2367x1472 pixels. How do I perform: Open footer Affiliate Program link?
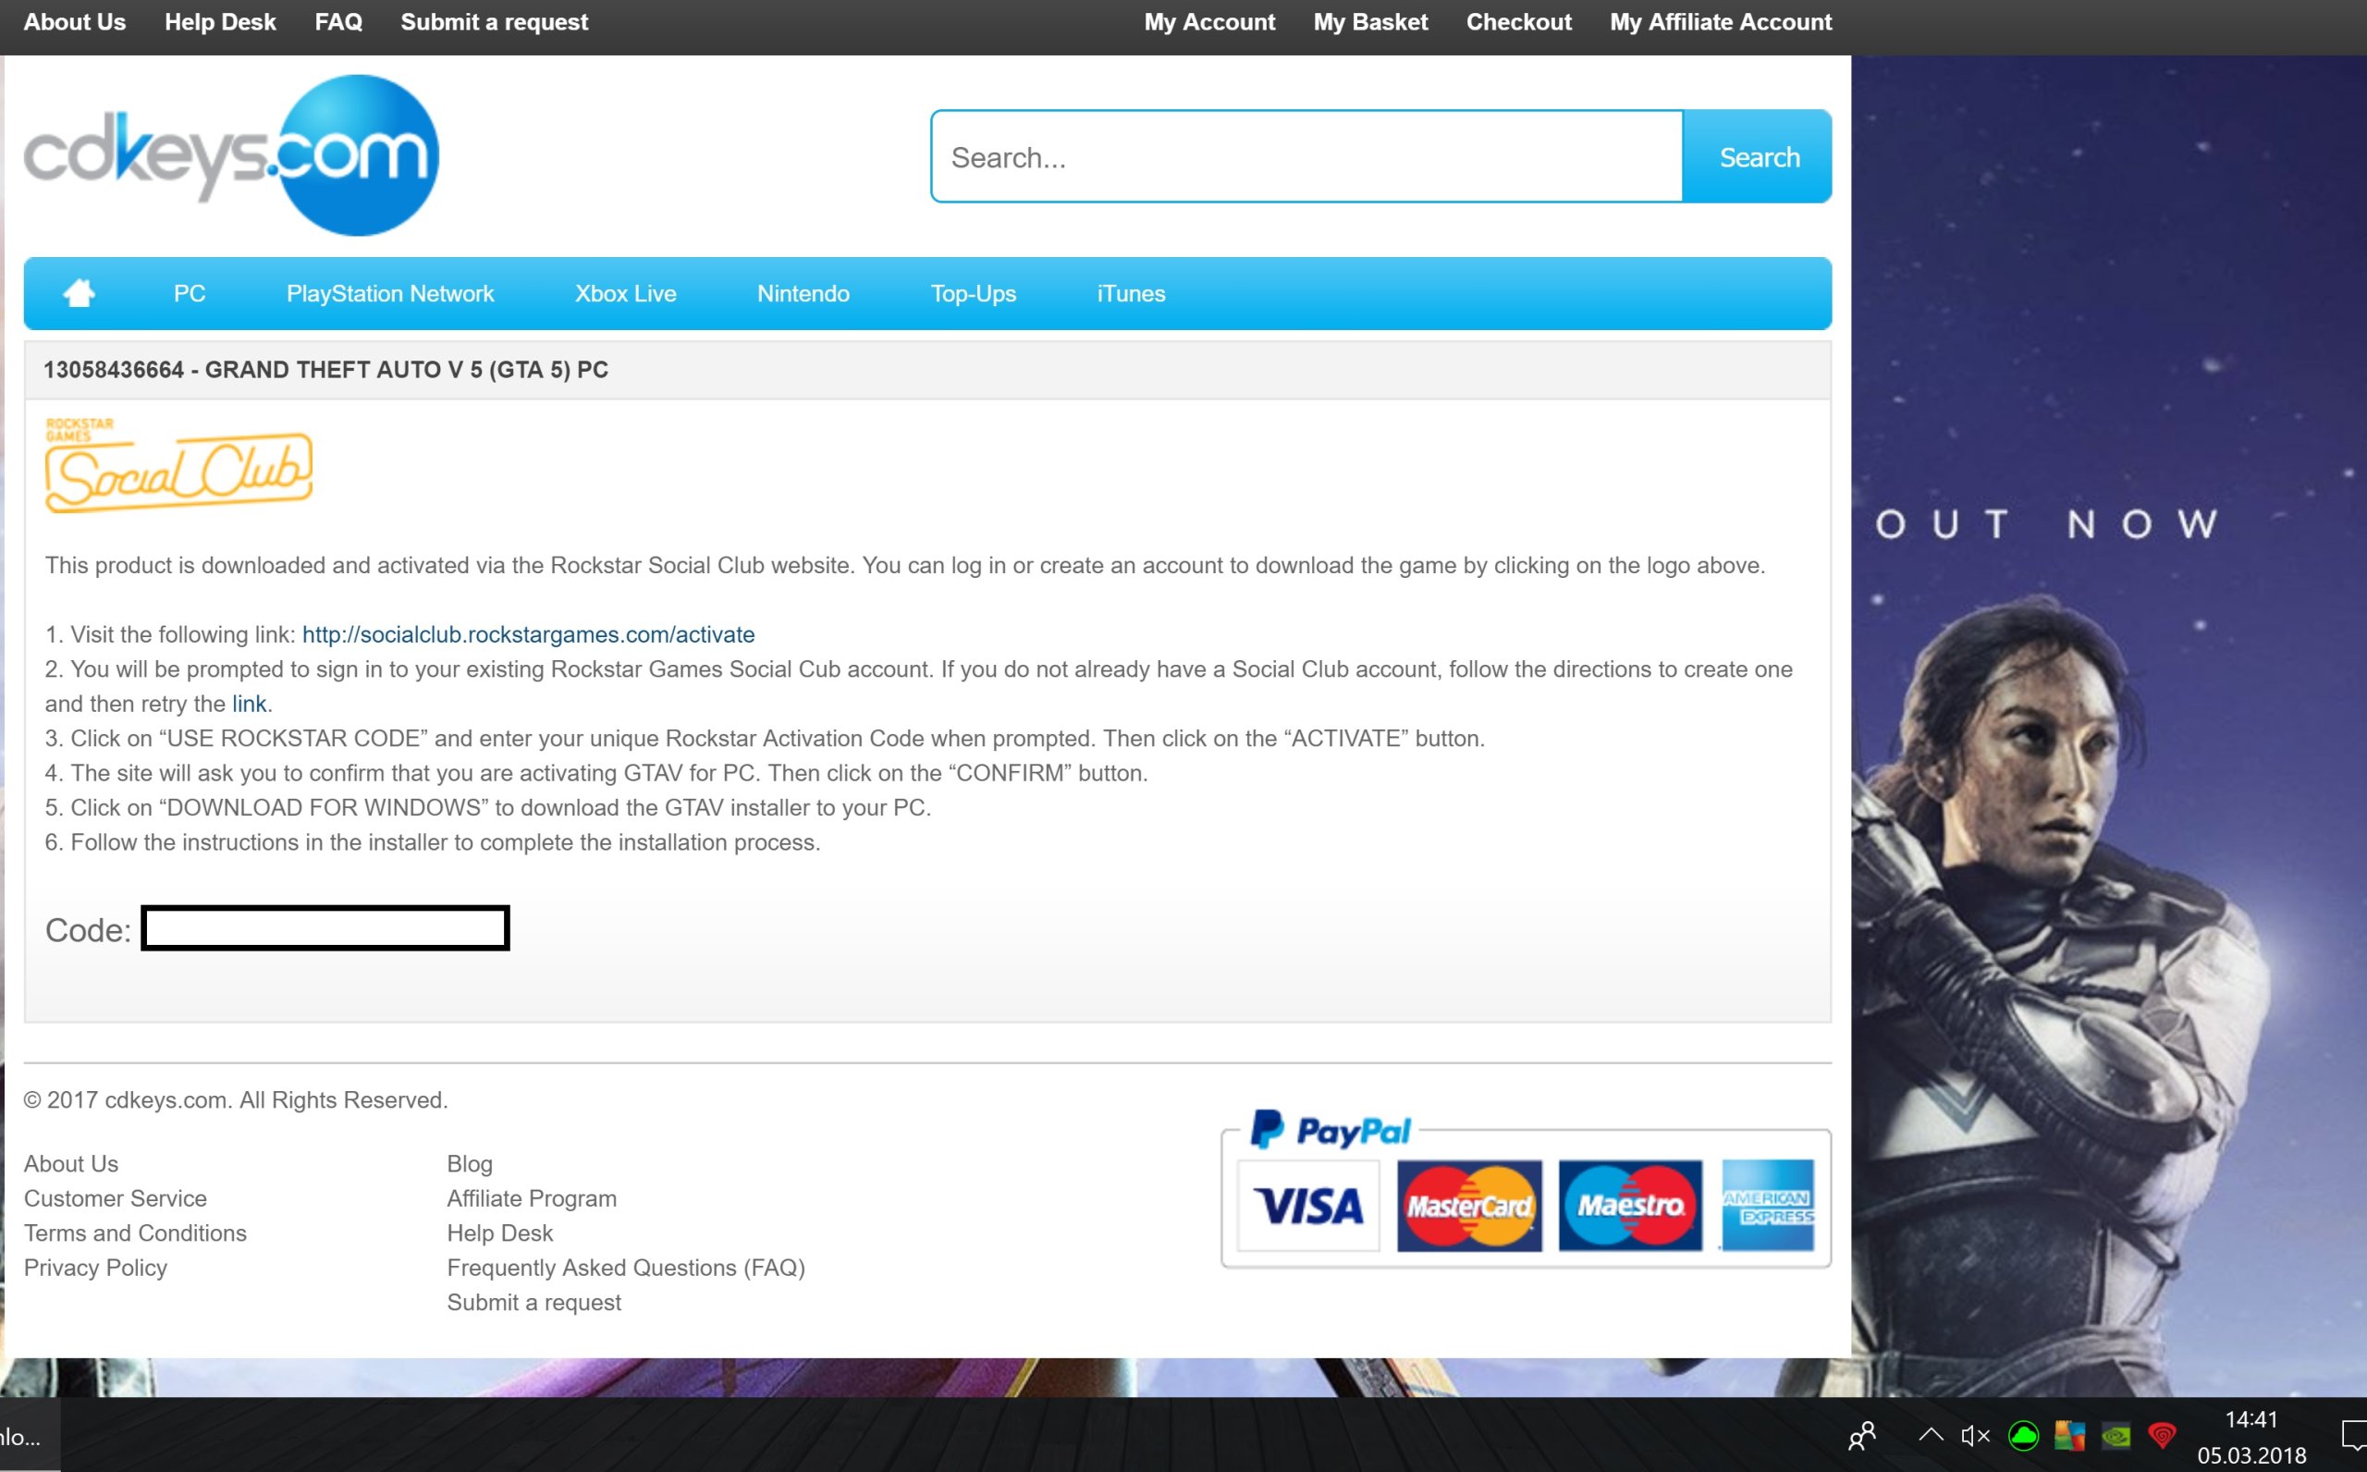tap(532, 1199)
